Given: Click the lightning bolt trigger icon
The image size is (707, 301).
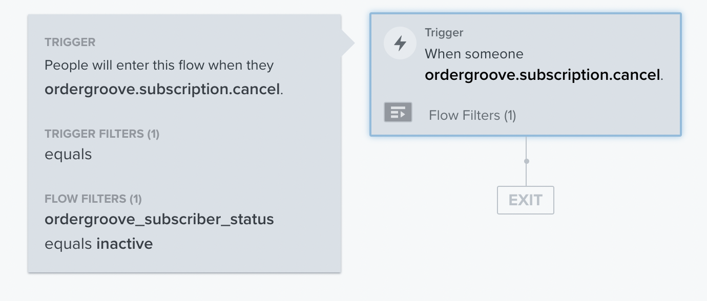Looking at the screenshot, I should pos(400,44).
